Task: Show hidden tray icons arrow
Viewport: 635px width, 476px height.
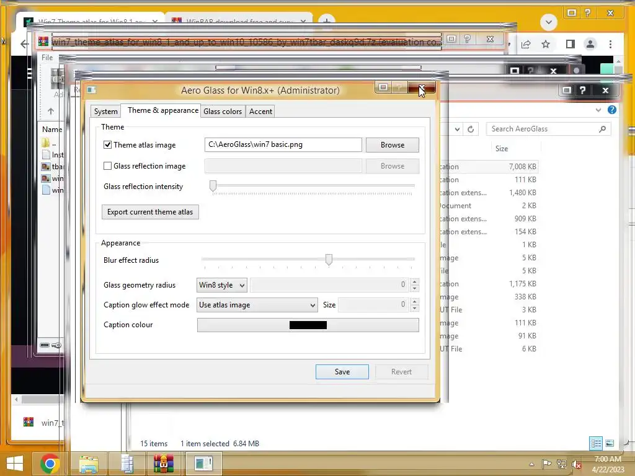Action: 531,464
